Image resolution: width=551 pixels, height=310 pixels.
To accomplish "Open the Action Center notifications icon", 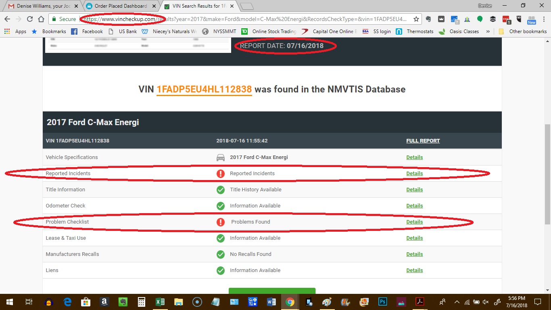I will 537,302.
